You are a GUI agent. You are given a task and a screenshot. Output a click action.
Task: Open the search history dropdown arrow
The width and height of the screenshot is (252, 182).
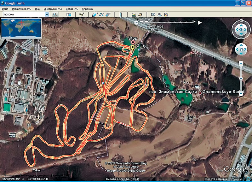coord(47,15)
